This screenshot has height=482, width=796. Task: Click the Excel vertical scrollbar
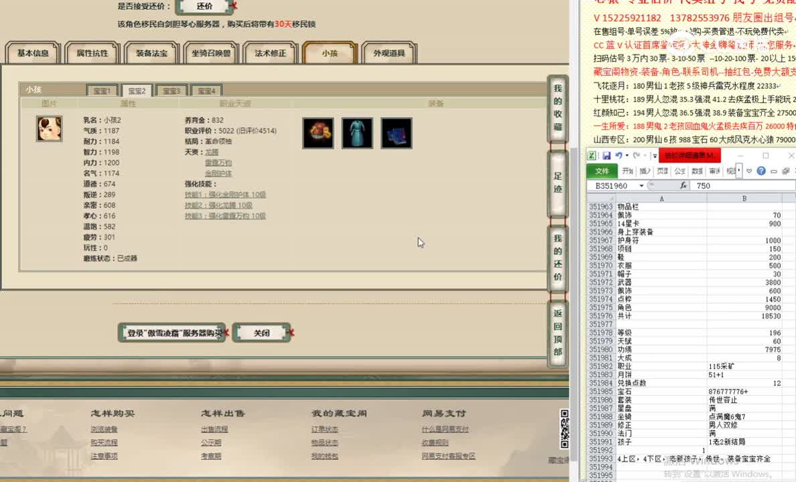pyautogui.click(x=793, y=301)
